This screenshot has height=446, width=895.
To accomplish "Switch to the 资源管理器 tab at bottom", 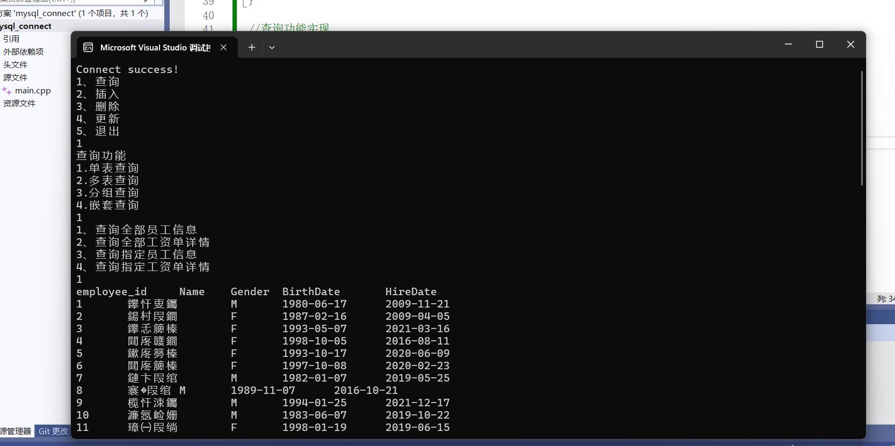I will point(16,431).
